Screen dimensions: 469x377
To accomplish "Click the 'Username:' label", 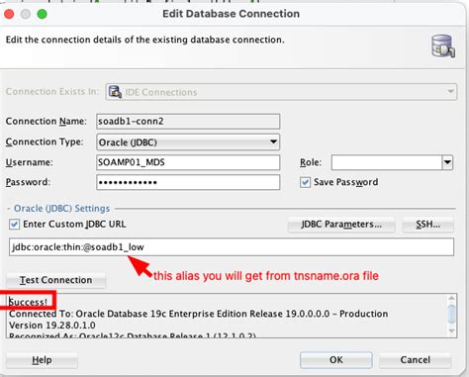I will point(29,162).
